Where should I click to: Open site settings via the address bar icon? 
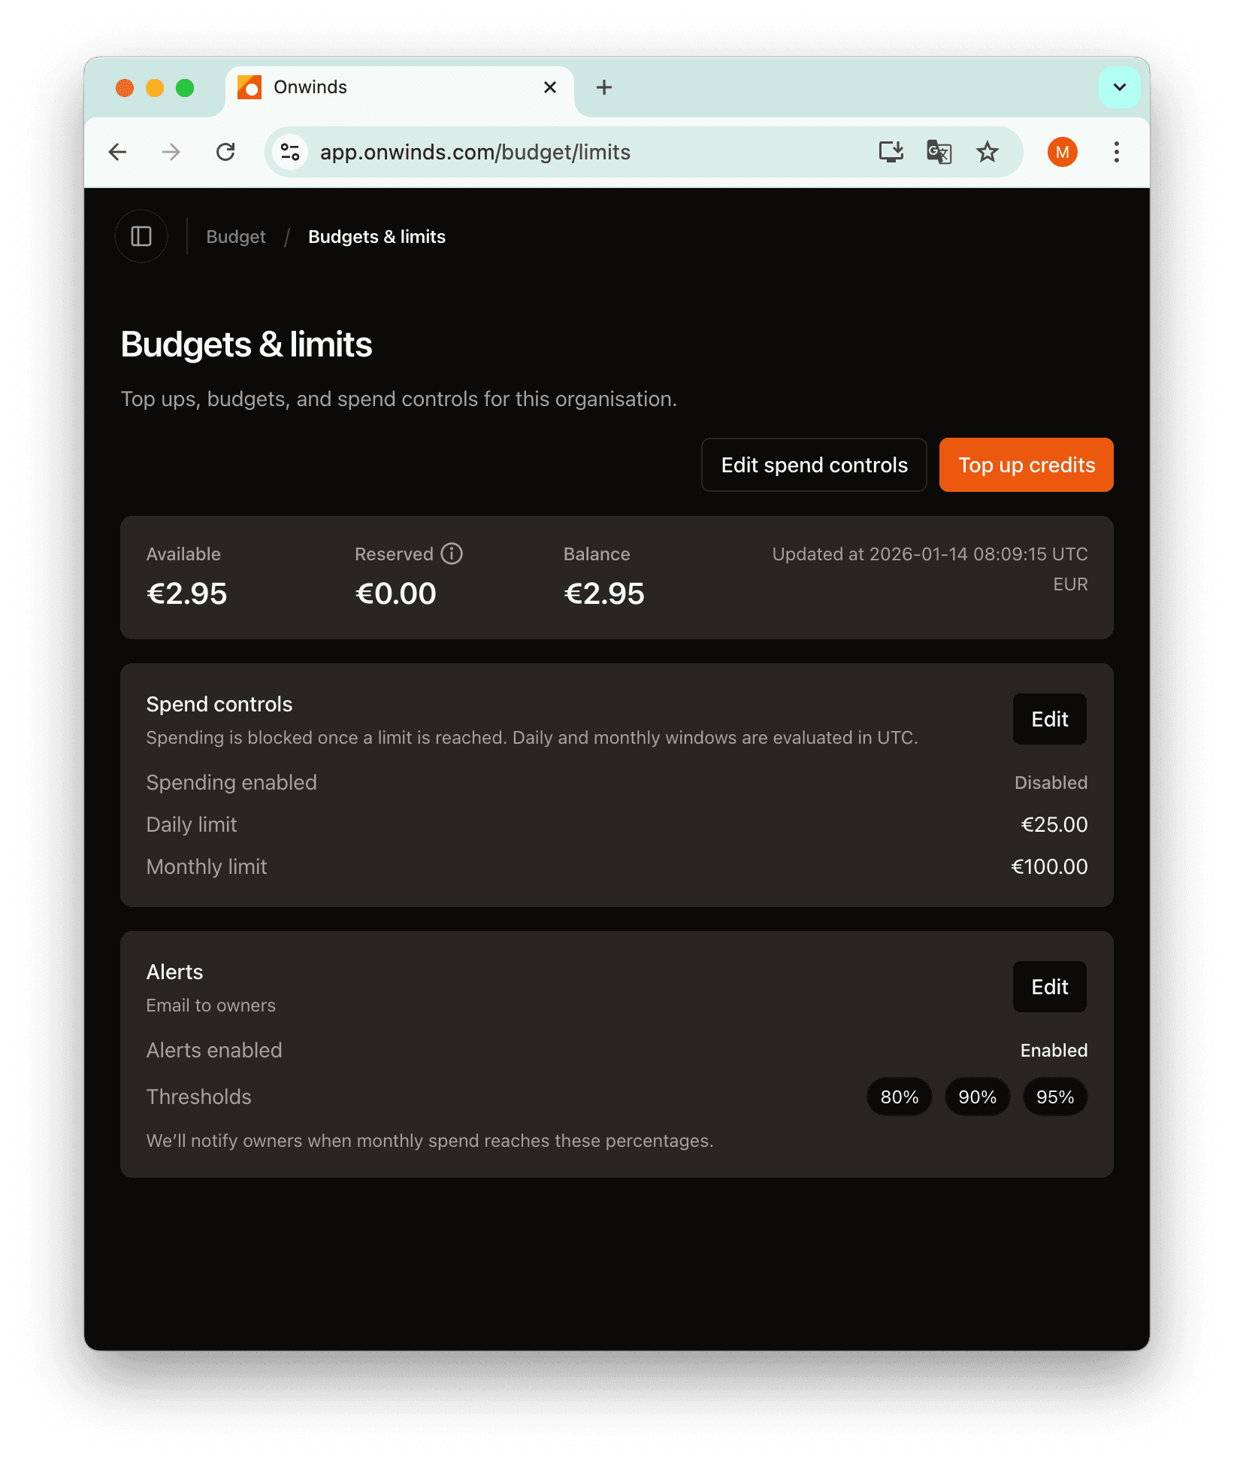tap(290, 152)
